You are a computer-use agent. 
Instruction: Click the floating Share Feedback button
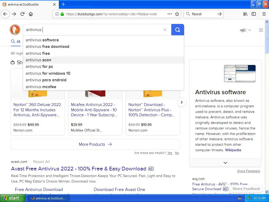coord(246,189)
